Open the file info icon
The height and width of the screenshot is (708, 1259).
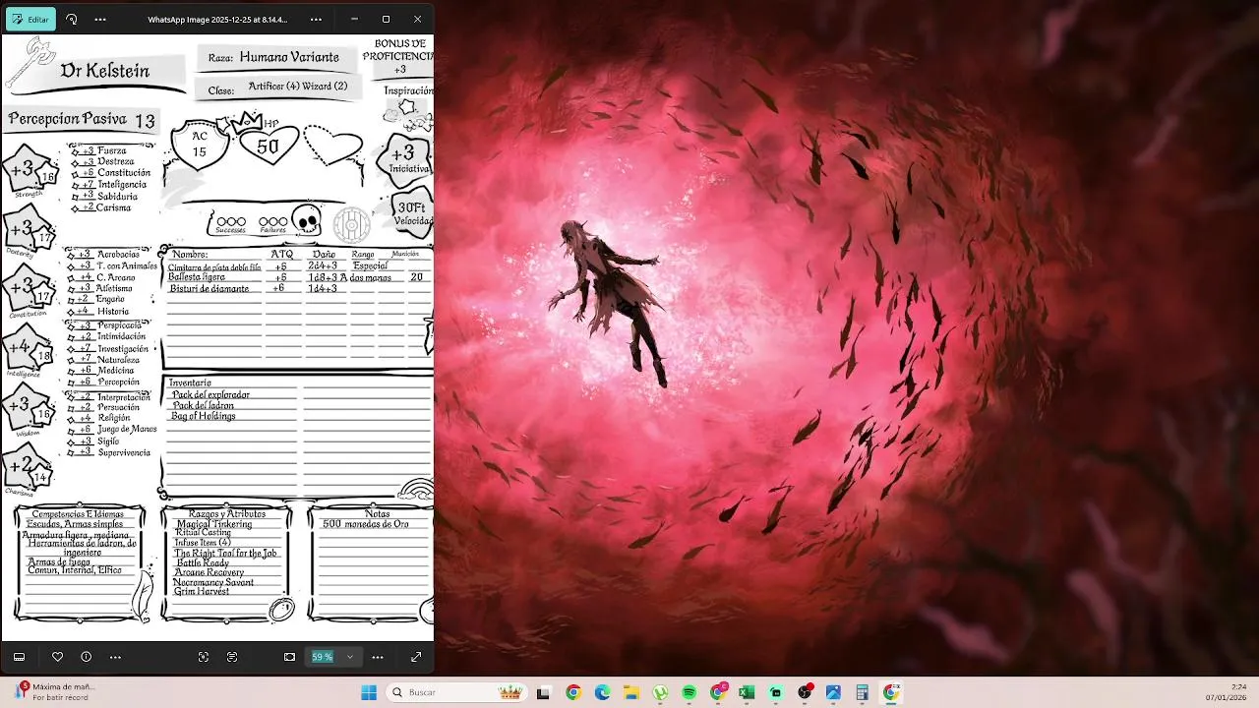86,657
